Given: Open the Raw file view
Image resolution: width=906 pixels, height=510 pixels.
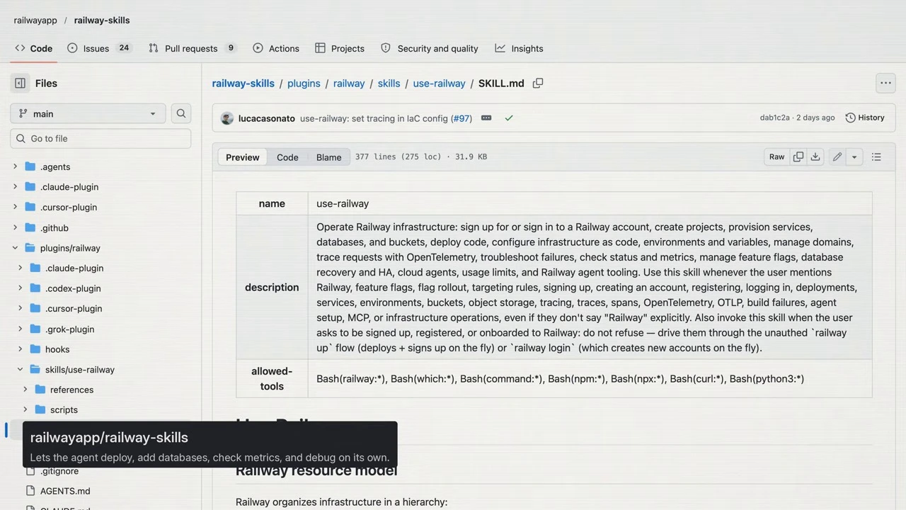Looking at the screenshot, I should (x=776, y=157).
